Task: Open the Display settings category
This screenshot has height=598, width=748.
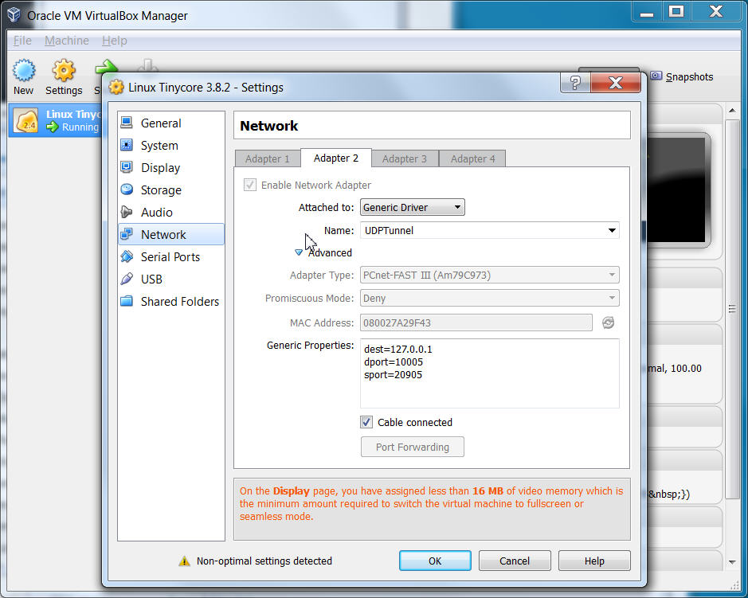Action: coord(170,168)
